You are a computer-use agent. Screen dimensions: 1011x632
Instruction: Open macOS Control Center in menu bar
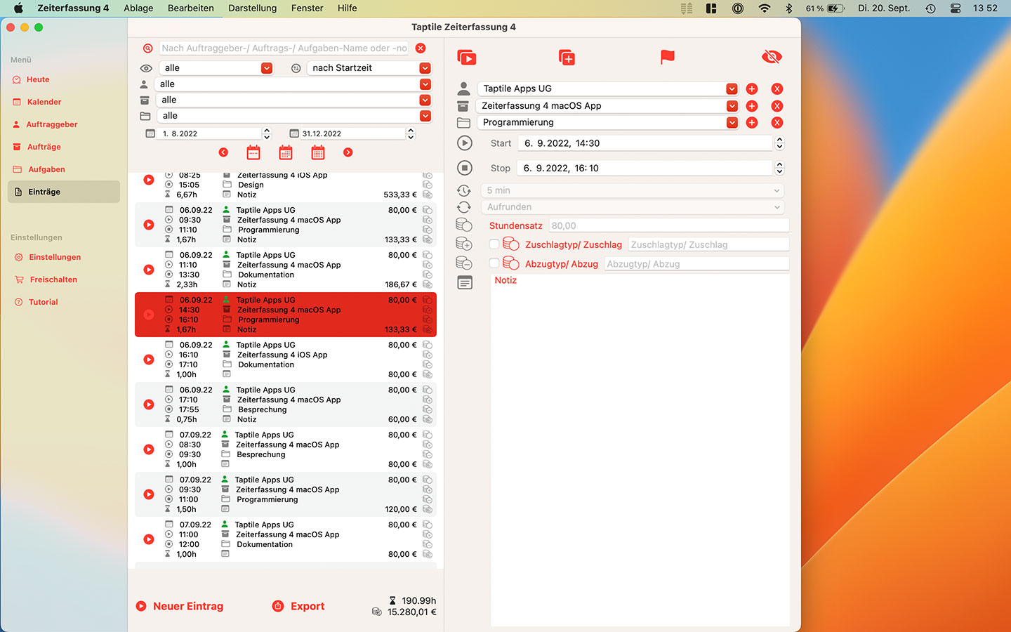pos(956,8)
